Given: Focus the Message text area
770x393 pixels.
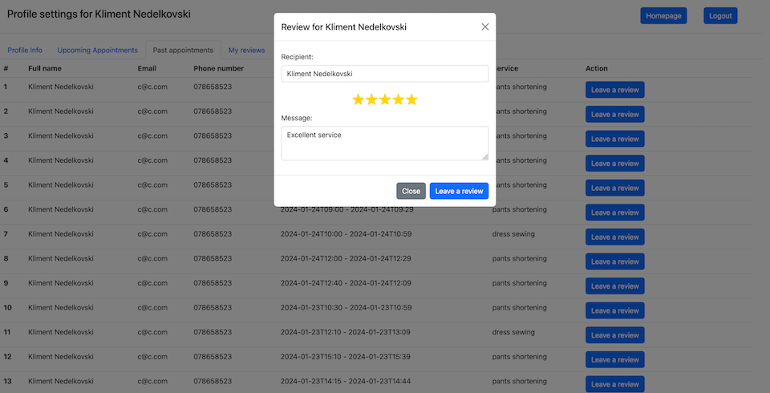Looking at the screenshot, I should [385, 143].
